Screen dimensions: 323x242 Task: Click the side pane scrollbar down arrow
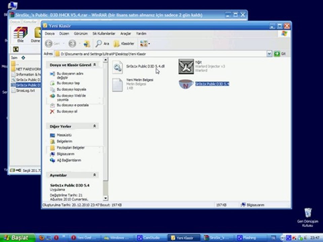pos(105,198)
